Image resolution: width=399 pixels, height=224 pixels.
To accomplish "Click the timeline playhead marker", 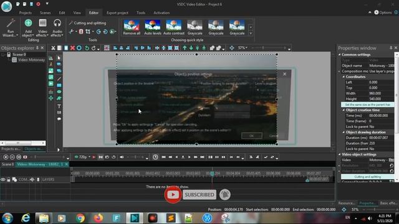I will pyautogui.click(x=212, y=173).
